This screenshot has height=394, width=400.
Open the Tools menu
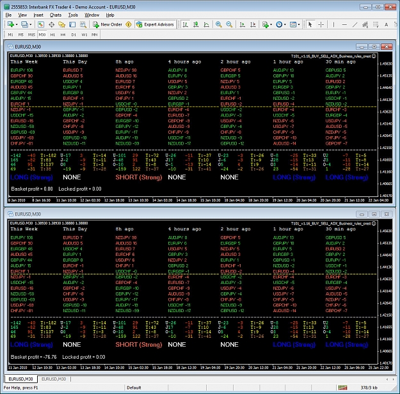[73, 15]
